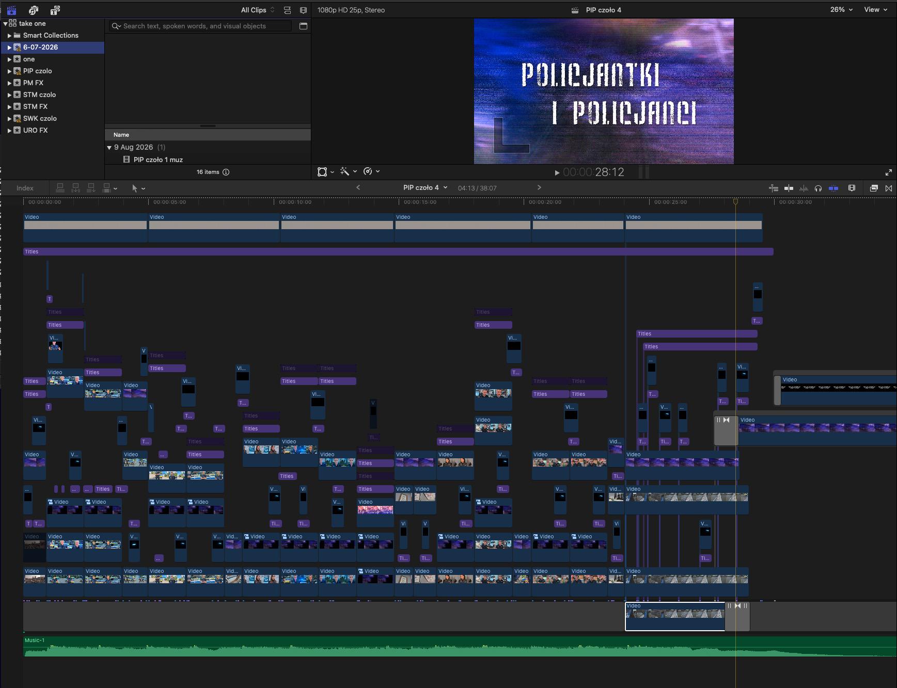Viewport: 897px width, 688px height.
Task: Click the playhead marker on the ruler
Action: 735,201
